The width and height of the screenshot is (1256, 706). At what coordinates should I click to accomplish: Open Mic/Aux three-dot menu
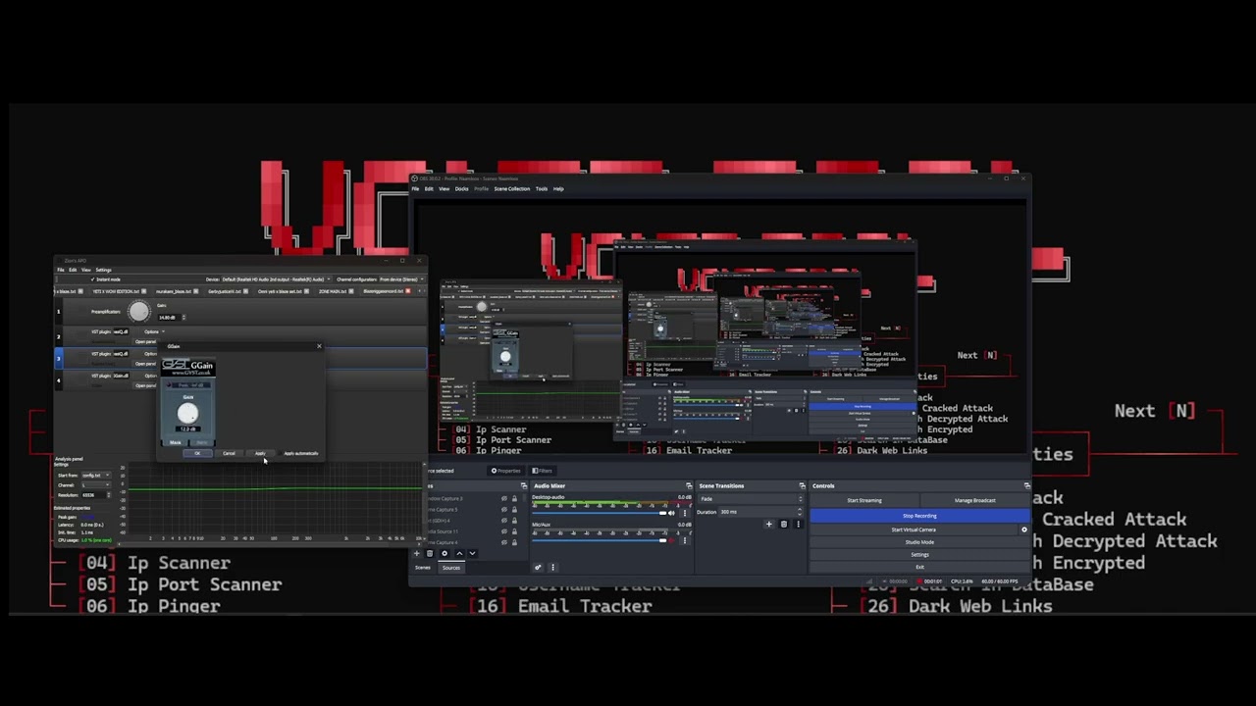click(x=683, y=540)
